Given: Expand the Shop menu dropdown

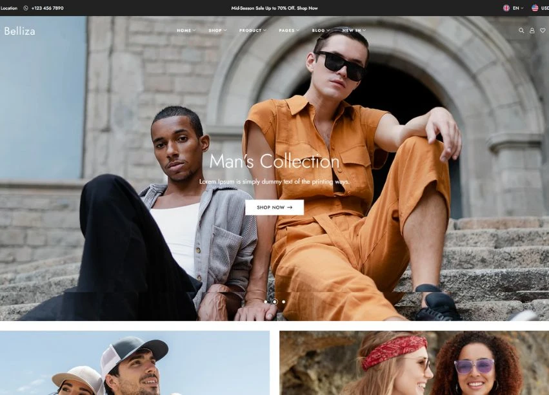Looking at the screenshot, I should click(x=217, y=30).
